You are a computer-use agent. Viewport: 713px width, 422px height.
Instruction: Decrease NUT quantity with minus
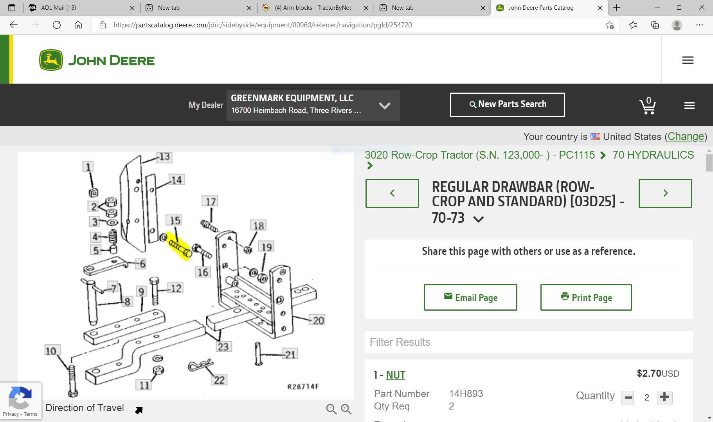coord(628,398)
